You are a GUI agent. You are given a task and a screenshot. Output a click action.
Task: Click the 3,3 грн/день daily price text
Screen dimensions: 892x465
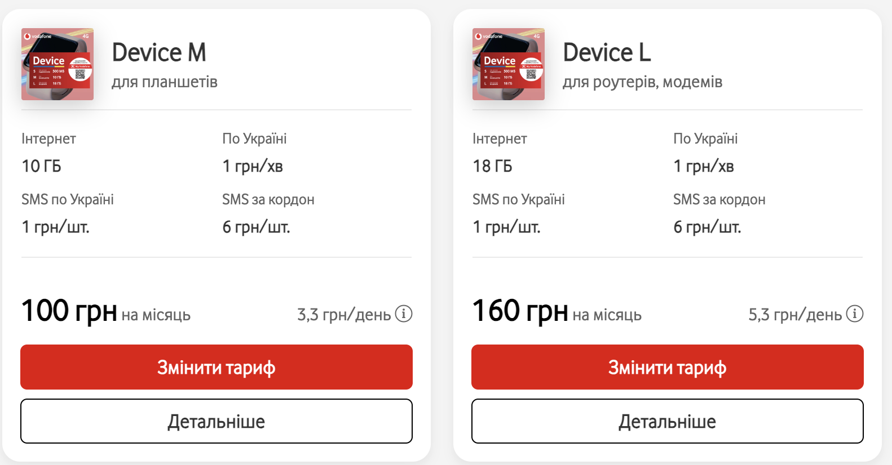point(344,315)
